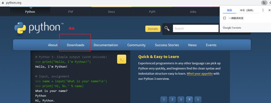
Task: Click code line print('Hi, %s.' % name)
Action: point(59,86)
